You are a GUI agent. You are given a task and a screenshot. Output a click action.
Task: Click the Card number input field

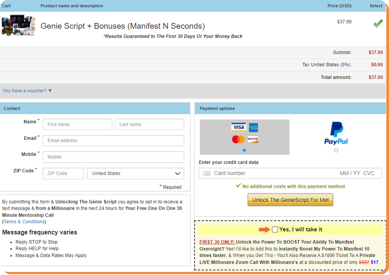pos(290,173)
